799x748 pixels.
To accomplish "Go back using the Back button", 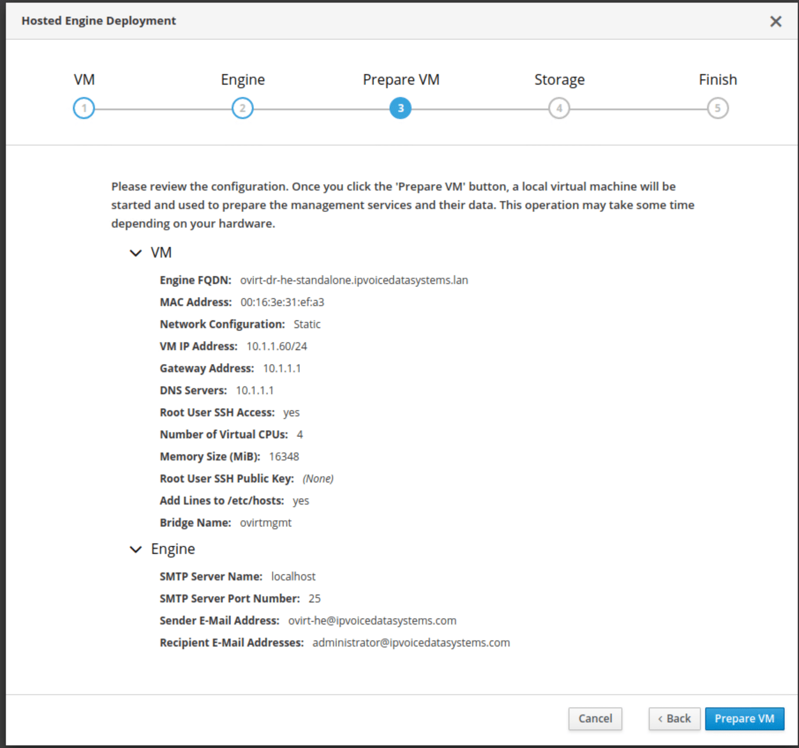I will point(674,719).
